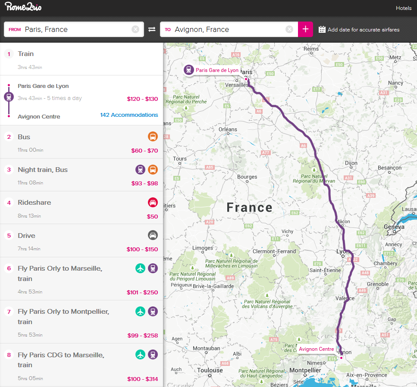Click the $93 - $98 price
Image resolution: width=417 pixels, height=387 pixels.
(x=144, y=184)
